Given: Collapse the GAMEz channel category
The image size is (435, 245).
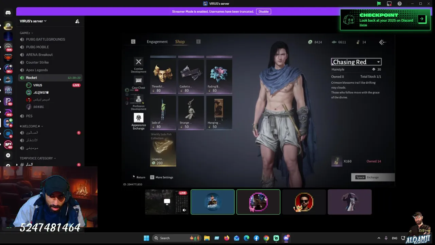Looking at the screenshot, I should (27, 33).
